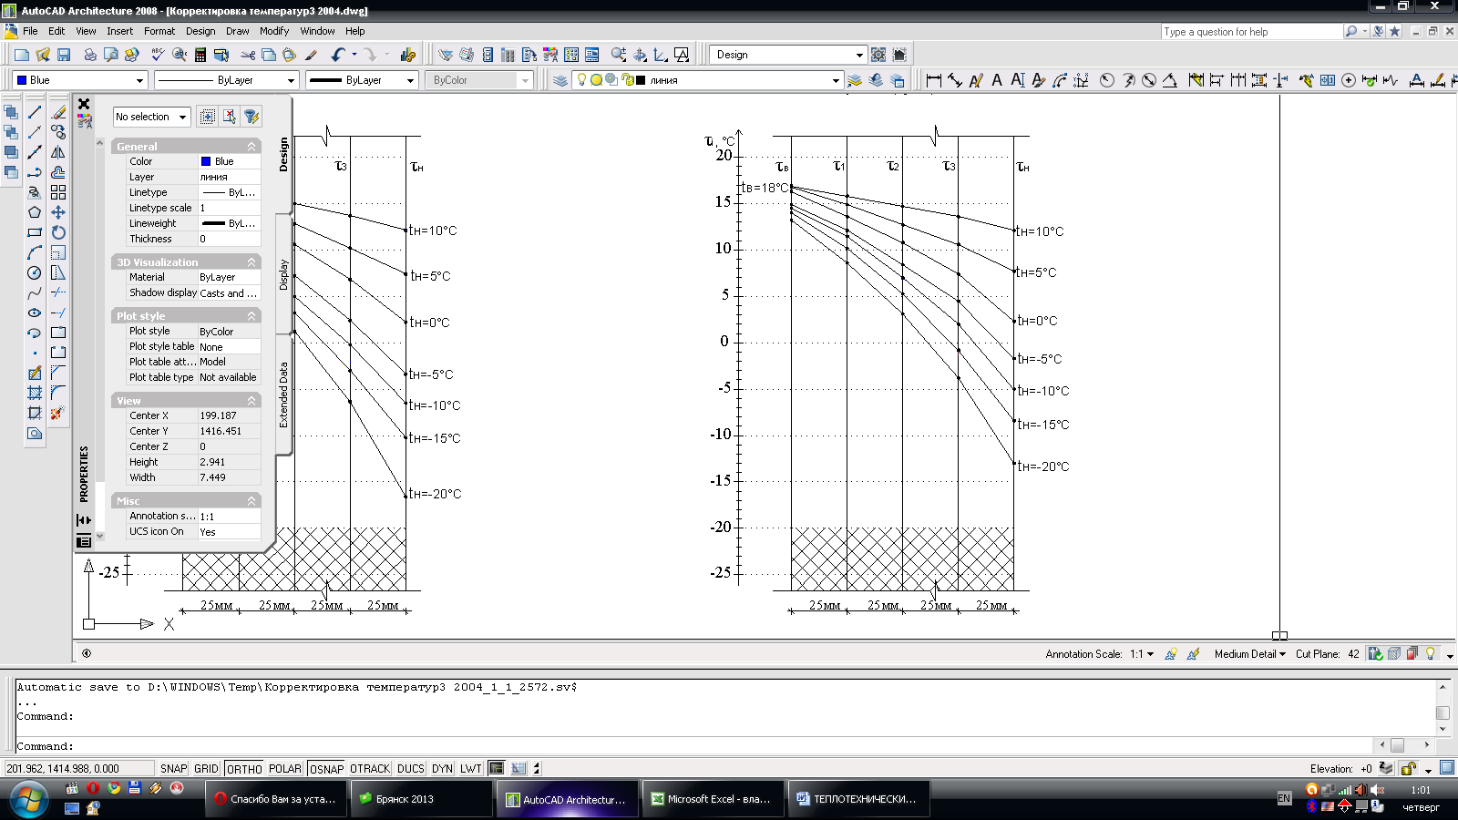Click the Save icon in standard toolbar
The image size is (1458, 820).
coord(64,55)
